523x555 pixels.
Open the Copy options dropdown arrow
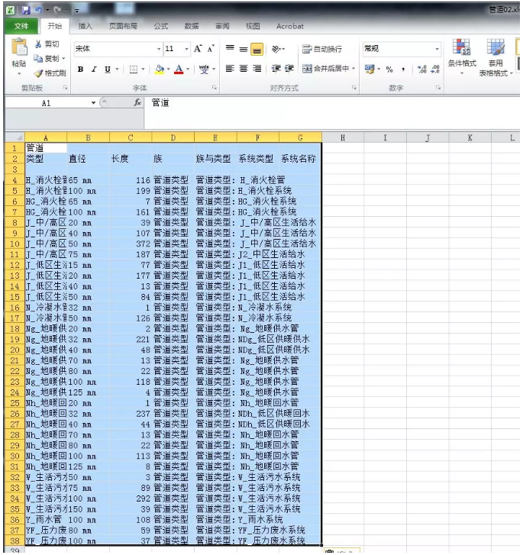pyautogui.click(x=63, y=59)
